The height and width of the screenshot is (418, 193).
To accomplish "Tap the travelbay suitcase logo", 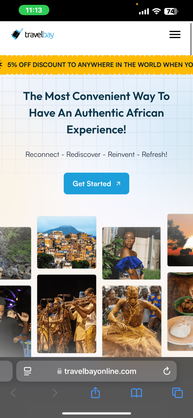I will [32, 35].
